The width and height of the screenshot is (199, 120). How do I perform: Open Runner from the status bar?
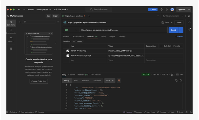(138, 112)
